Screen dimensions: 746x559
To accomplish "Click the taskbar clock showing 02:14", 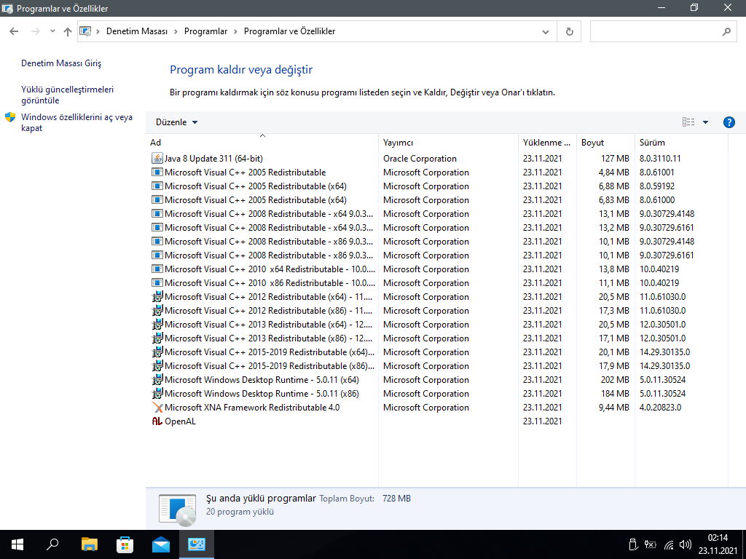I will (x=718, y=544).
